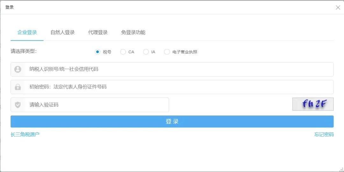
Task: Click the blue 登录 button
Action: coord(172,122)
